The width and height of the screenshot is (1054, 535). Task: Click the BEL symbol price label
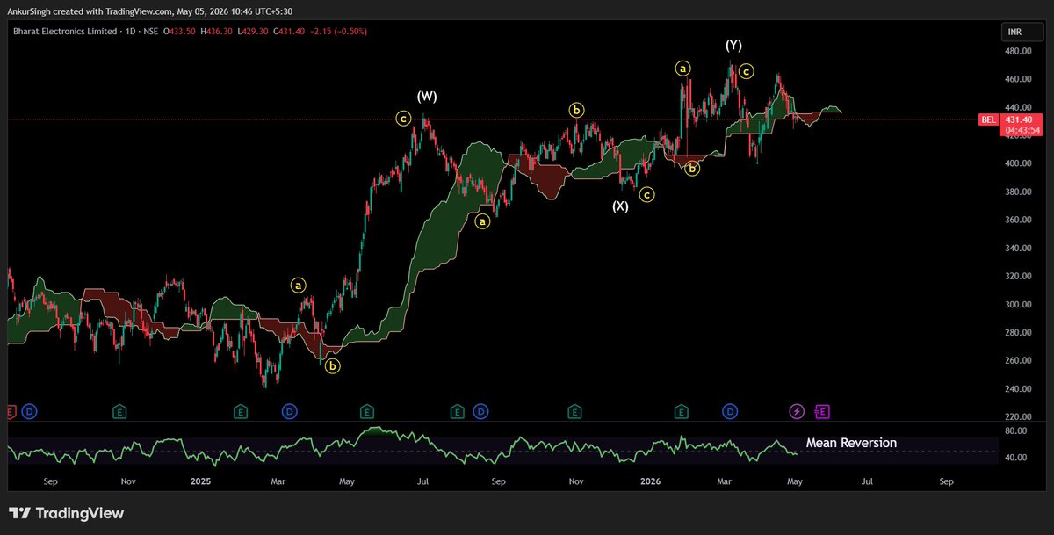pyautogui.click(x=989, y=119)
